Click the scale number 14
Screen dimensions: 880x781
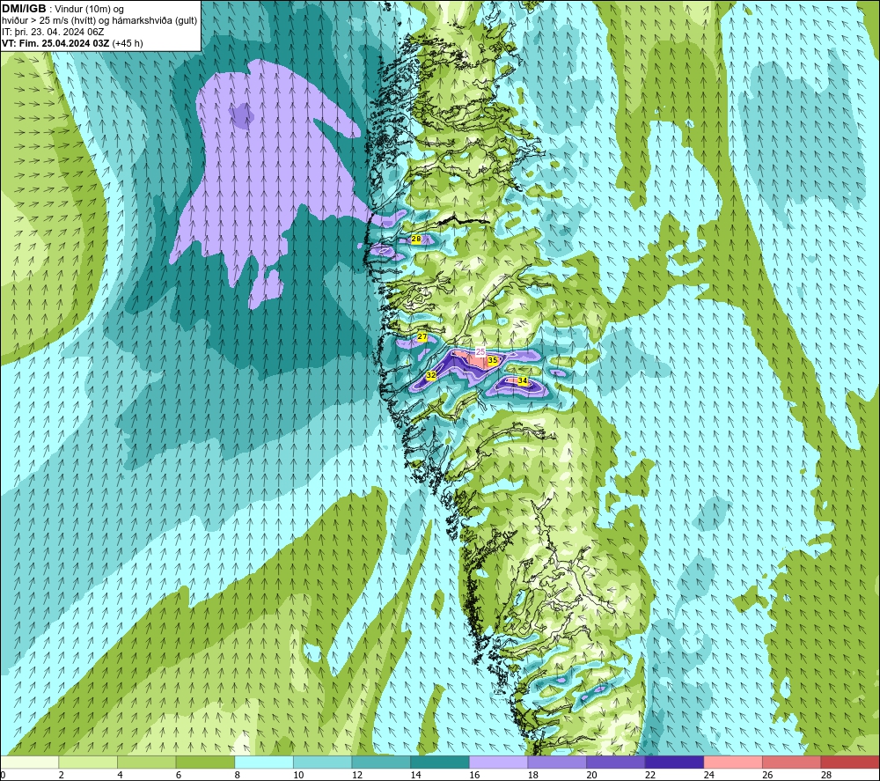coord(416,775)
